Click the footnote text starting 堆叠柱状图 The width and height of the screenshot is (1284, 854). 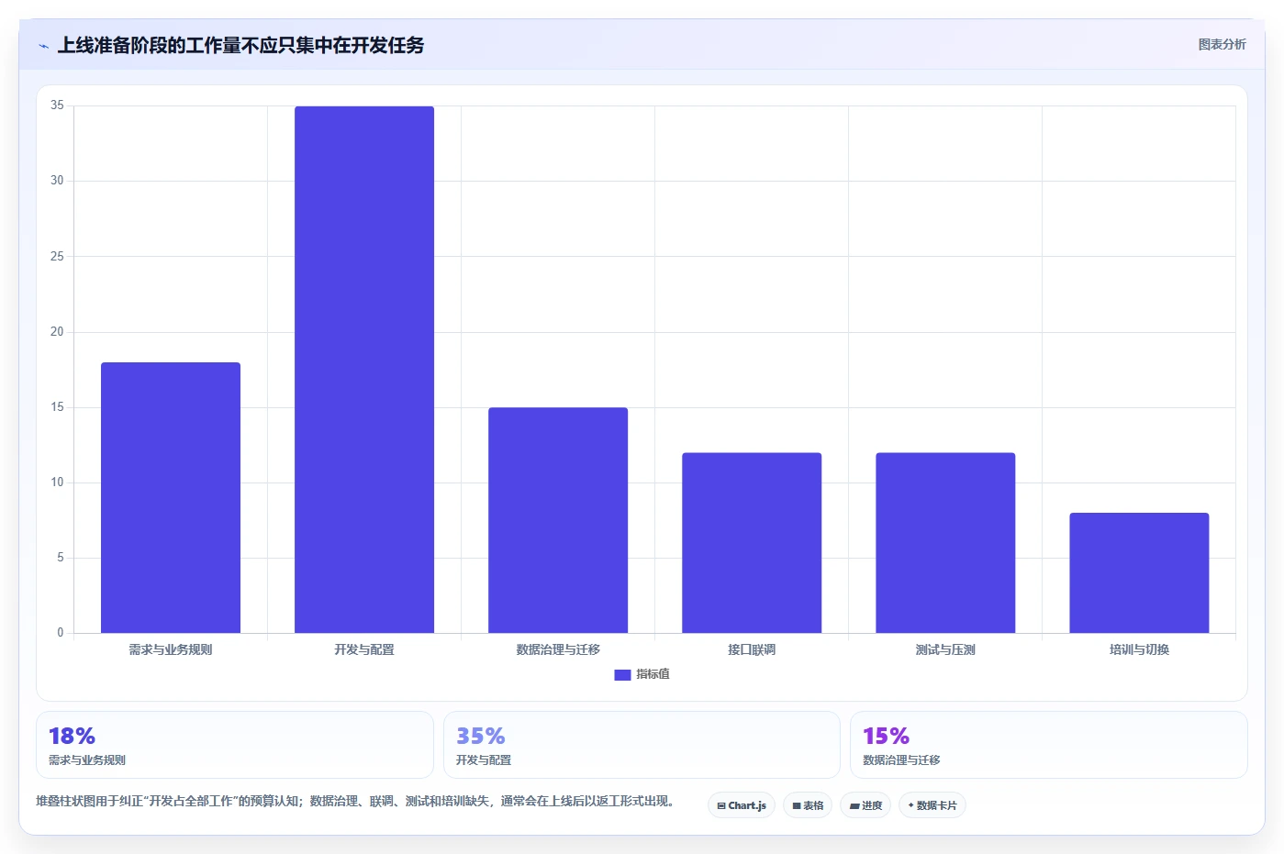pyautogui.click(x=357, y=801)
